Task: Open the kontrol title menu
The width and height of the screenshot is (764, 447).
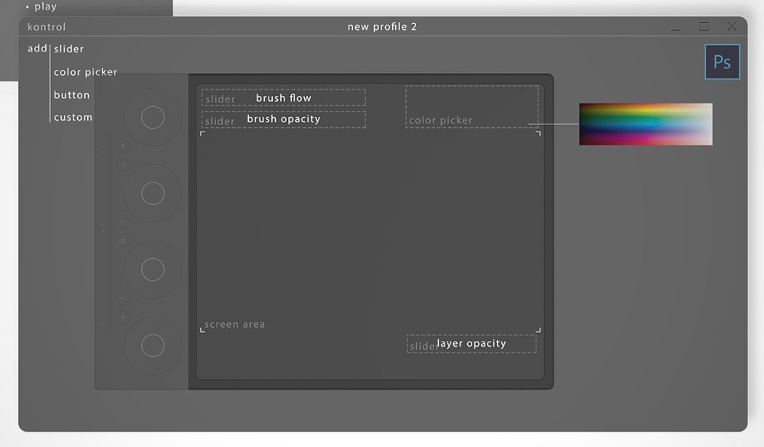Action: (x=47, y=27)
